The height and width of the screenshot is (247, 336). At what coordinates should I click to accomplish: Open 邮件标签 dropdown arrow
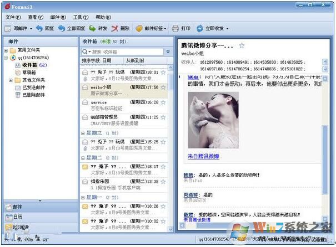(x=165, y=29)
